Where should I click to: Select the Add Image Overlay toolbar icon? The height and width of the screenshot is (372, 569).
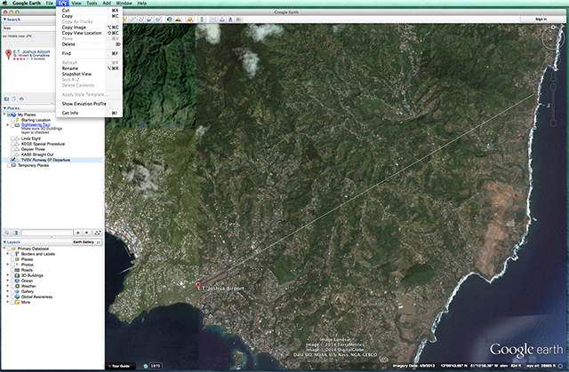[x=149, y=20]
